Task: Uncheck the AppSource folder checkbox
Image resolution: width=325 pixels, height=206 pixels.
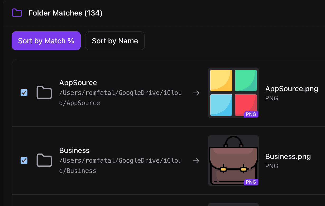Action: [24, 92]
